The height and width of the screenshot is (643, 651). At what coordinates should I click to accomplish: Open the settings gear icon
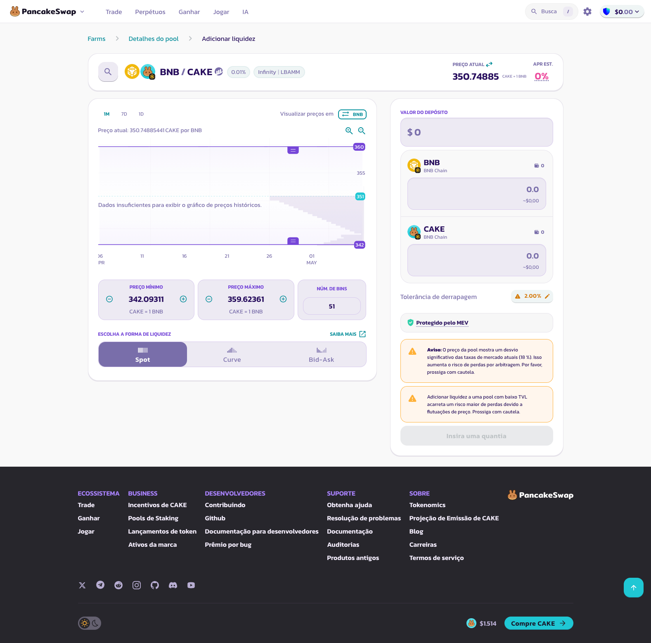pos(587,12)
